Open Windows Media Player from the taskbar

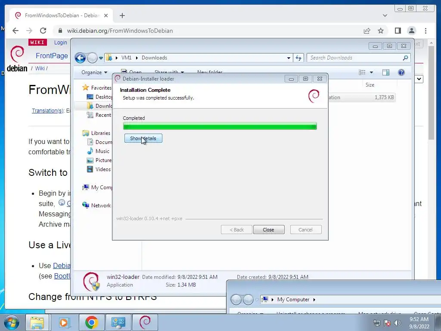click(x=64, y=322)
